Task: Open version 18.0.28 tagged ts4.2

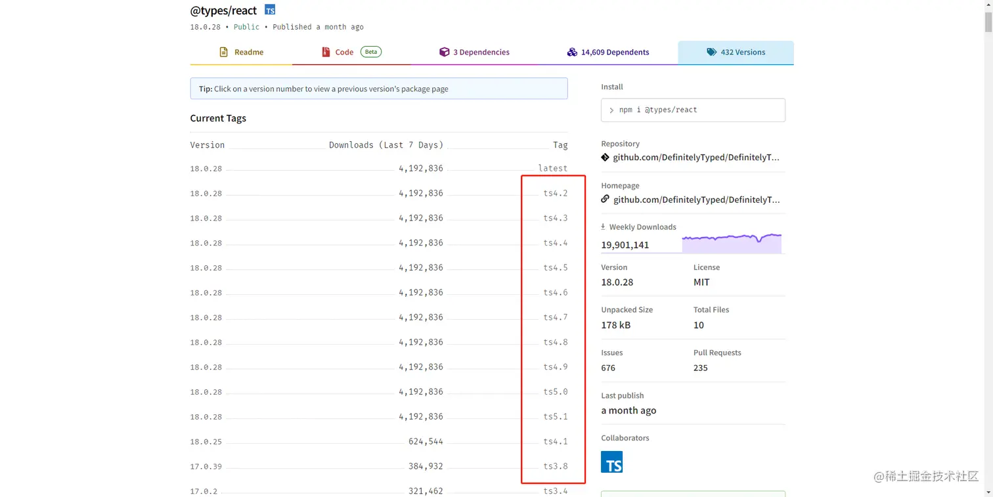Action: [206, 194]
